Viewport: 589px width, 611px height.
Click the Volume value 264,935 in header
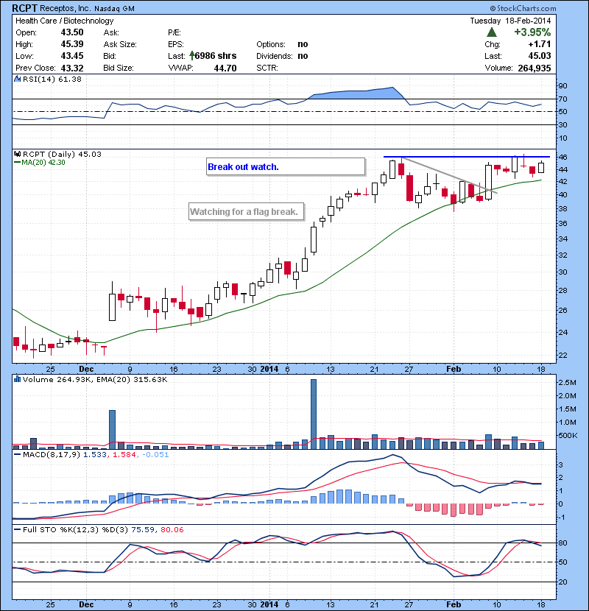pyautogui.click(x=535, y=68)
